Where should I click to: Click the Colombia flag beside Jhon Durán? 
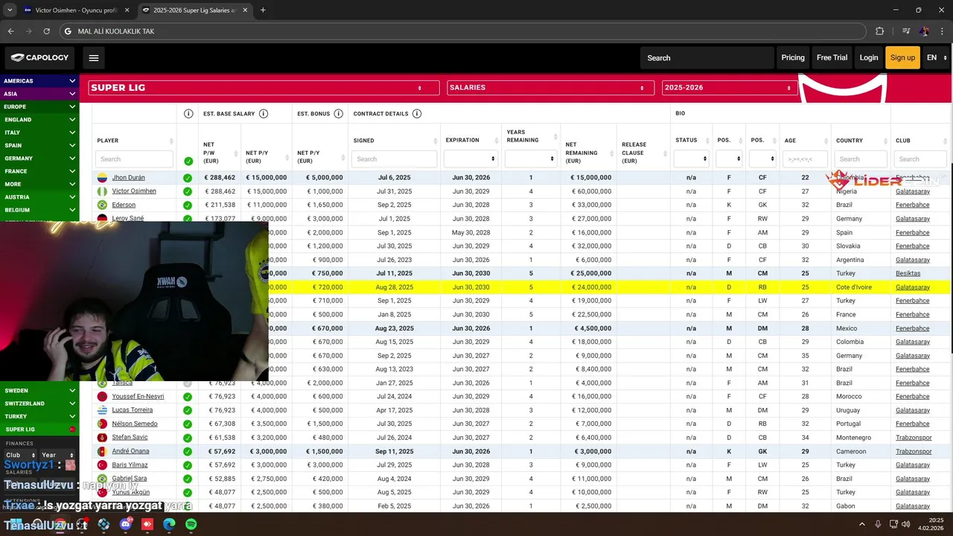pyautogui.click(x=102, y=178)
